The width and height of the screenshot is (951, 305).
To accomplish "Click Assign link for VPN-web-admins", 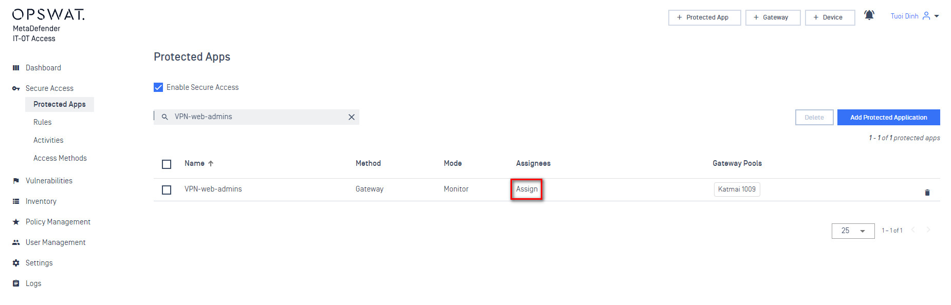I will pyautogui.click(x=527, y=189).
